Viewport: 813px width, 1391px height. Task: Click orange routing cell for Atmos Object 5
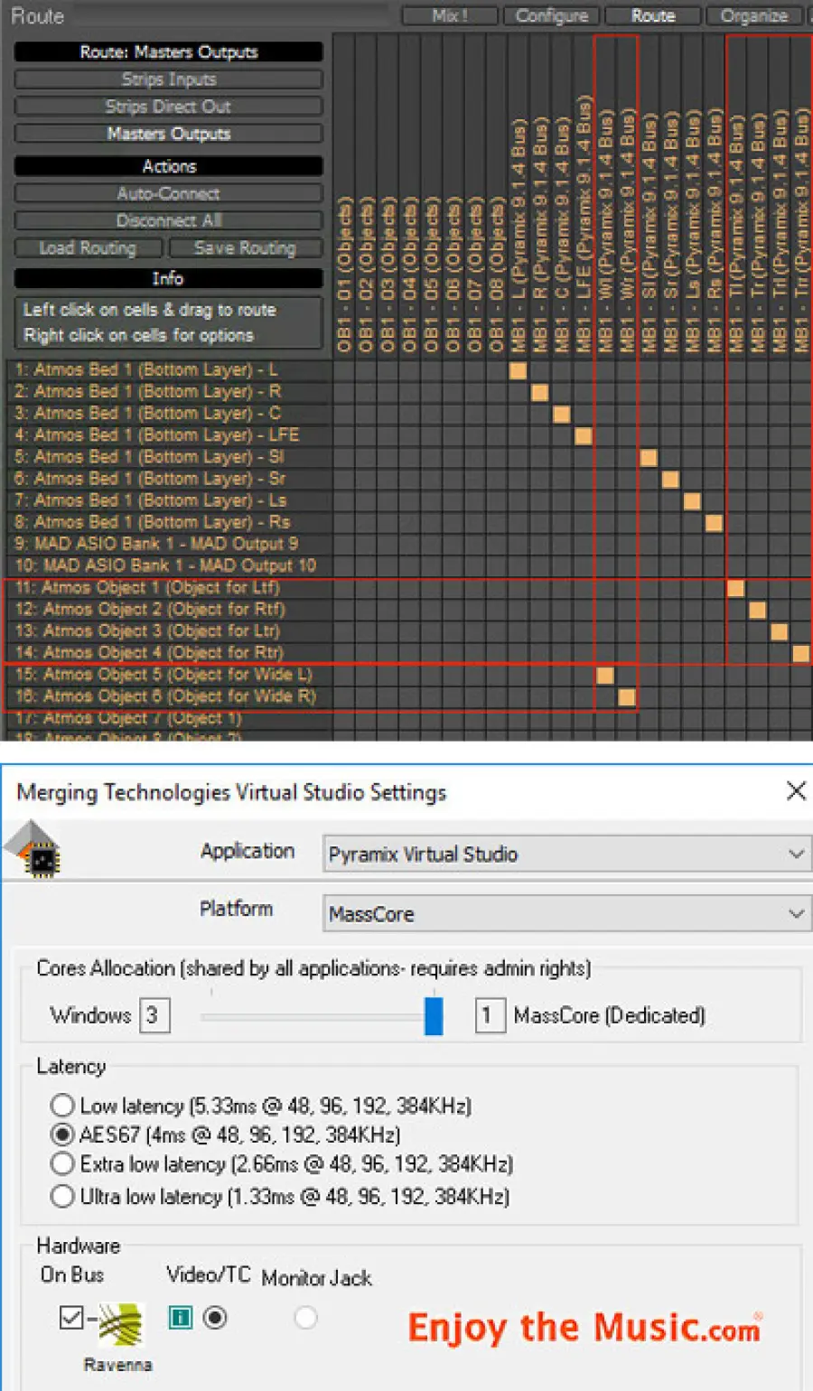click(605, 675)
